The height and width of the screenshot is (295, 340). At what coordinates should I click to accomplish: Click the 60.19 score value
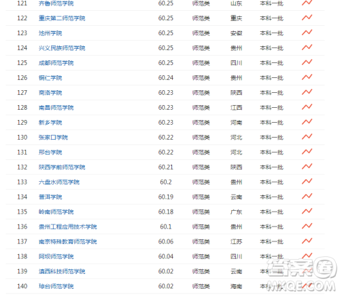(166, 197)
